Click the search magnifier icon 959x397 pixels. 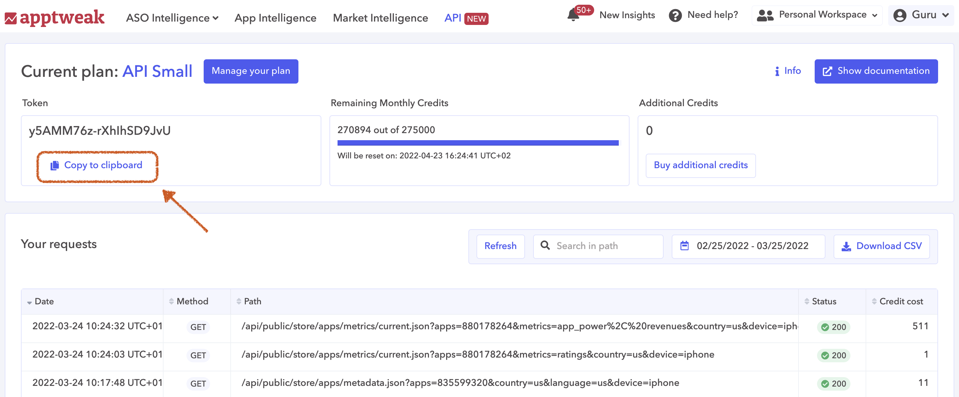tap(545, 246)
